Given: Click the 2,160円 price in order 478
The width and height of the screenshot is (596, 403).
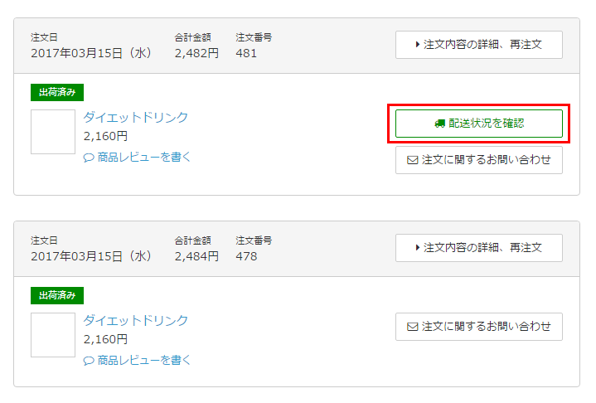Looking at the screenshot, I should (105, 339).
